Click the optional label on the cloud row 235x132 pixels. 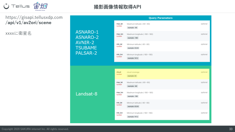pyautogui.click(x=204, y=72)
